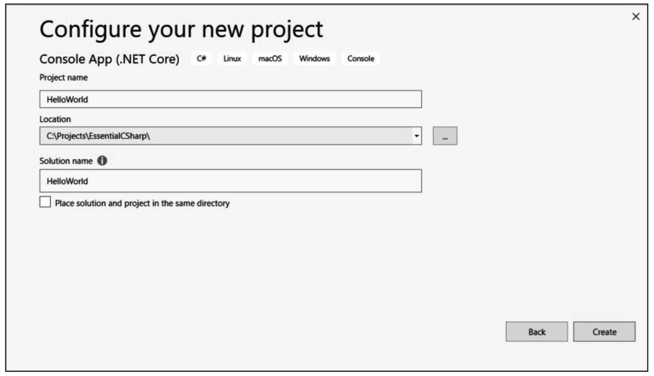Focus the Project name text field
This screenshot has height=376, width=654.
pos(230,99)
